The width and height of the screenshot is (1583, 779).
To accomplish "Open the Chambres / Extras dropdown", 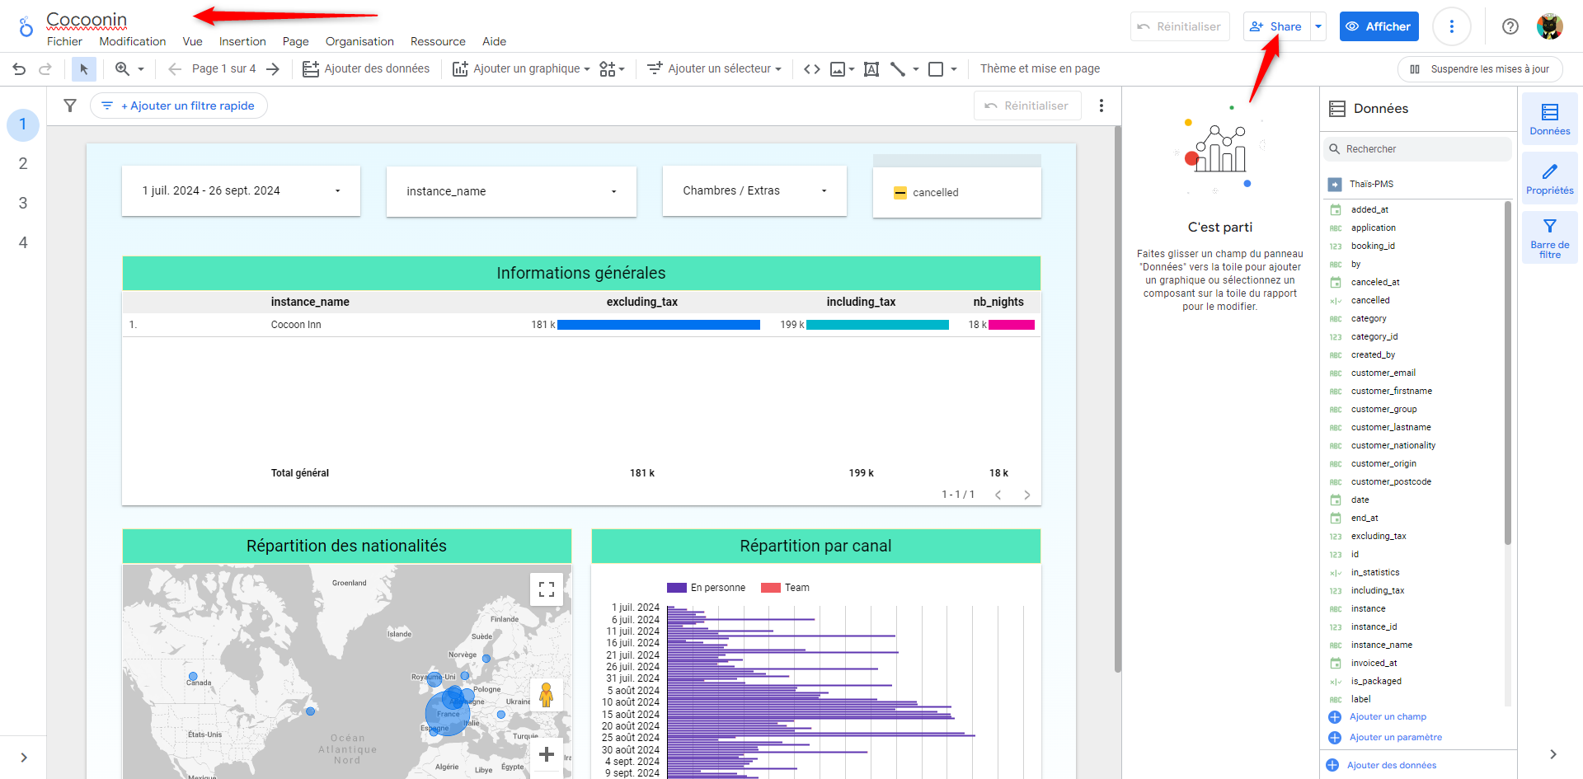I will (x=754, y=191).
